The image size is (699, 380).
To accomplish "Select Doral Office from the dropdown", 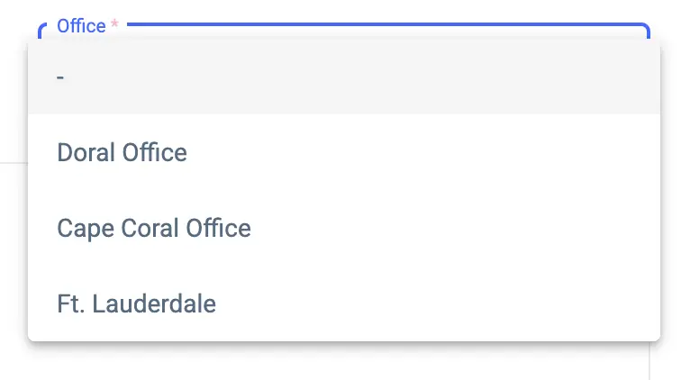I will (123, 152).
